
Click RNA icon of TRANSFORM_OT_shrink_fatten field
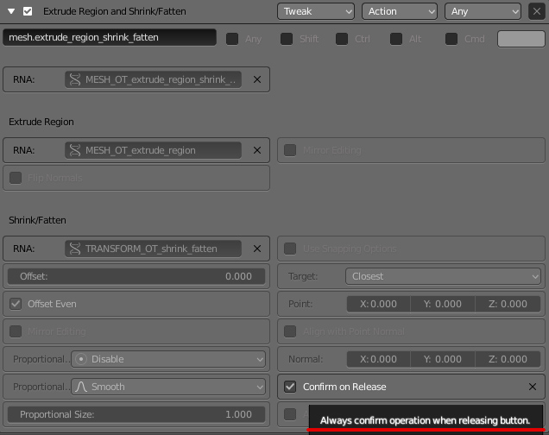pos(75,249)
